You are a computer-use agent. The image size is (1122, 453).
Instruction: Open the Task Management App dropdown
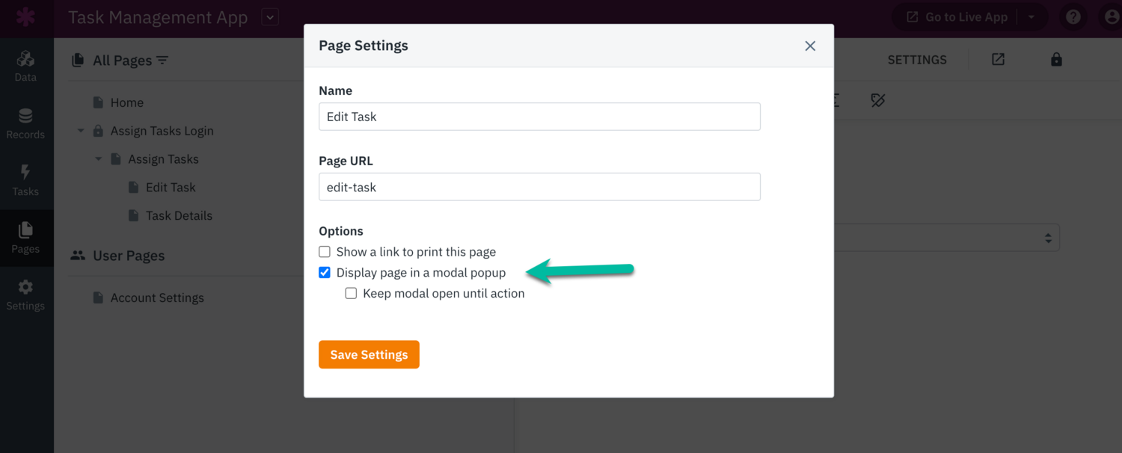[x=269, y=16]
